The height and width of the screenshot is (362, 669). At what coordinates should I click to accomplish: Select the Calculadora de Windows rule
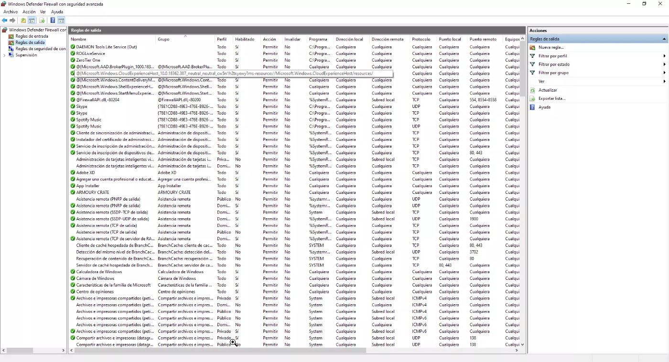294,272
